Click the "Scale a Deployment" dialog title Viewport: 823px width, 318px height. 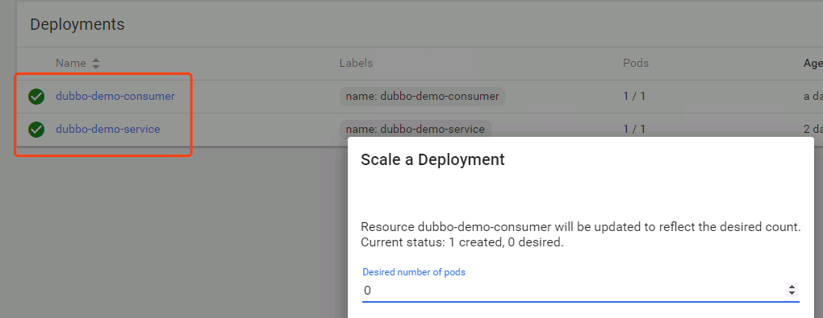(x=432, y=159)
